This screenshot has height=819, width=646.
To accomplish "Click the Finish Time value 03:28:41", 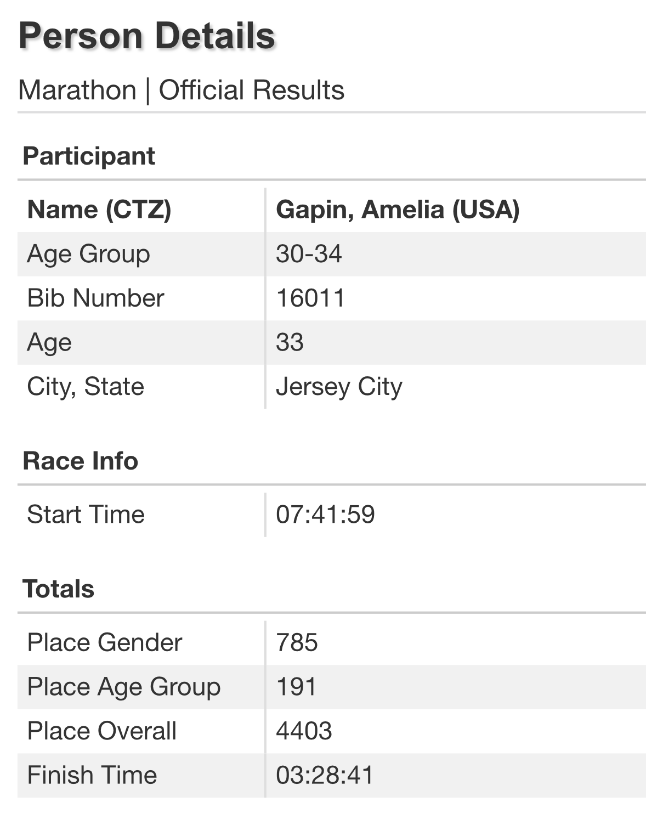I will 325,776.
